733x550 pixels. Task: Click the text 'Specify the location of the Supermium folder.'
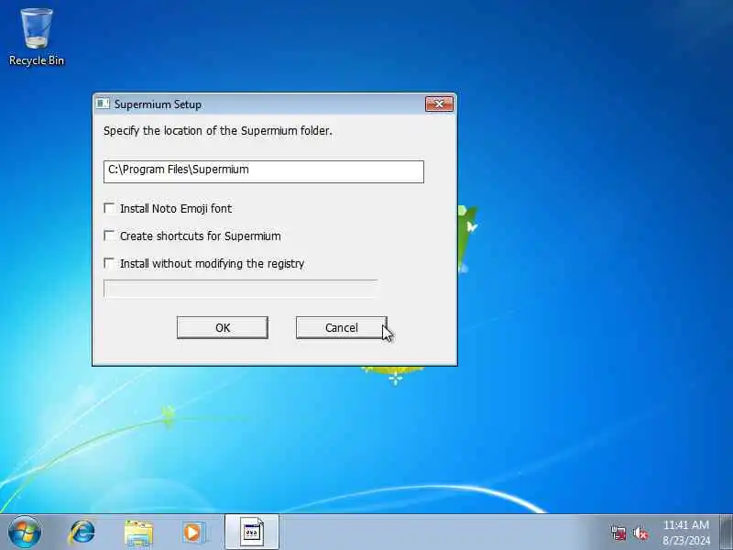218,131
